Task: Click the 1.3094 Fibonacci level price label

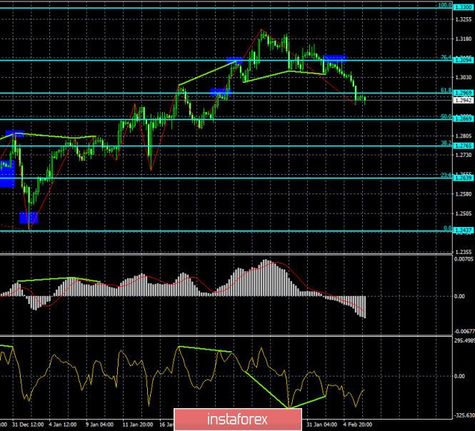Action: click(x=463, y=60)
